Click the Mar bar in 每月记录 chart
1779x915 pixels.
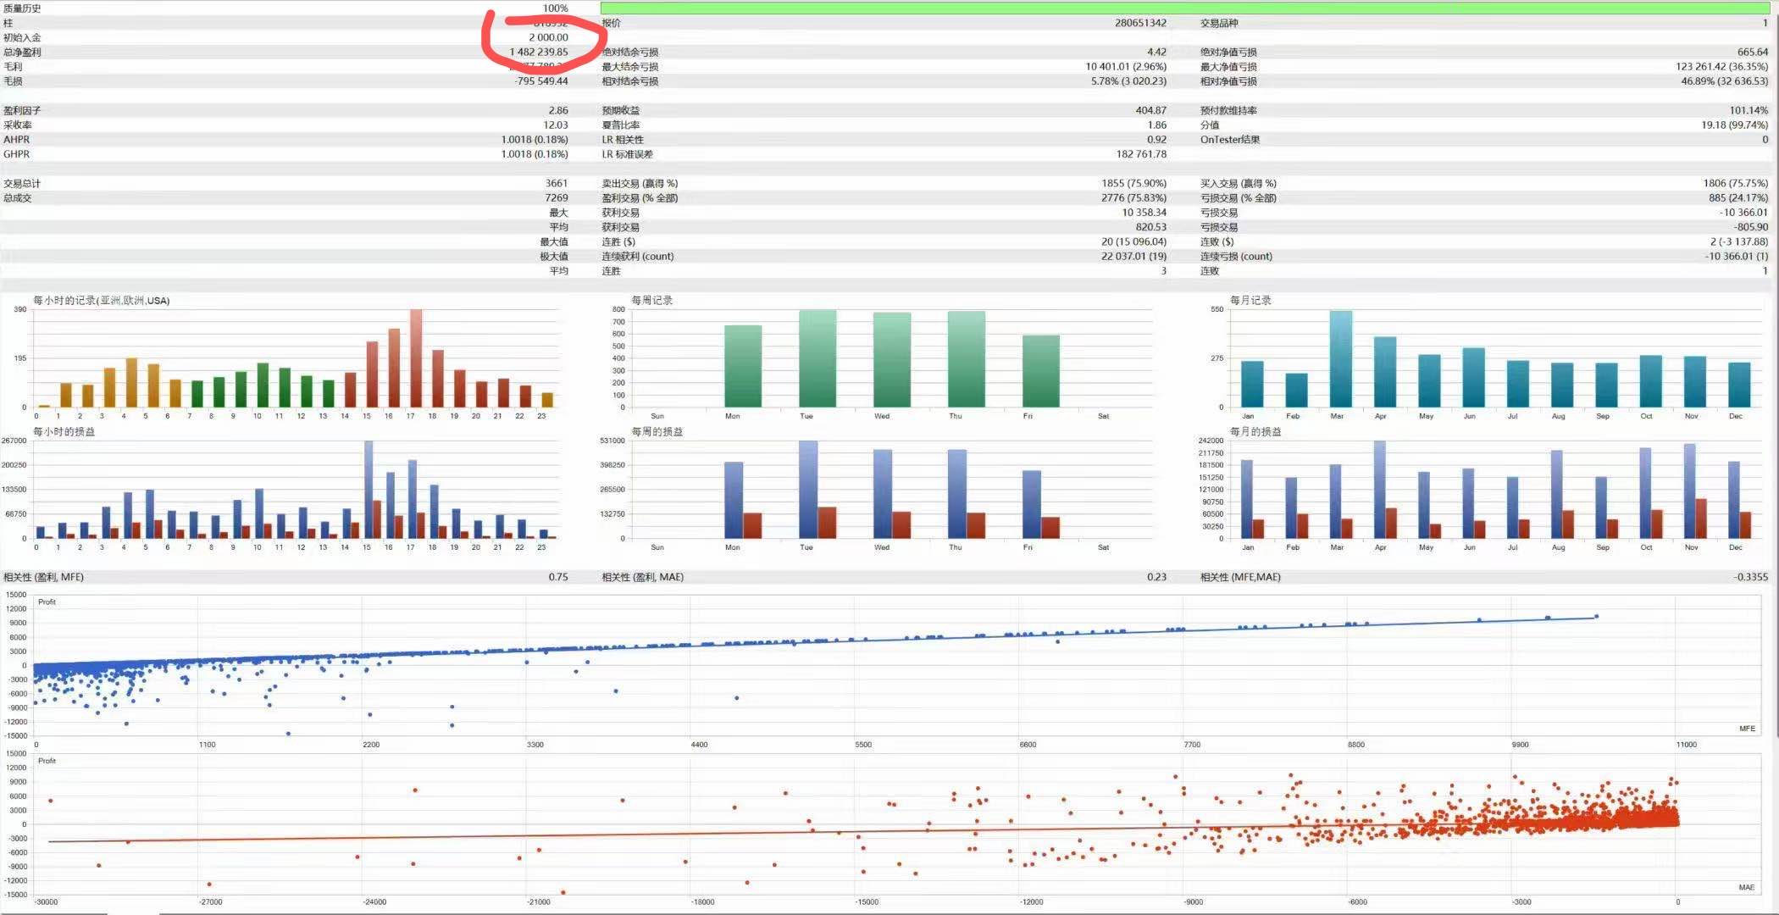[x=1341, y=360]
